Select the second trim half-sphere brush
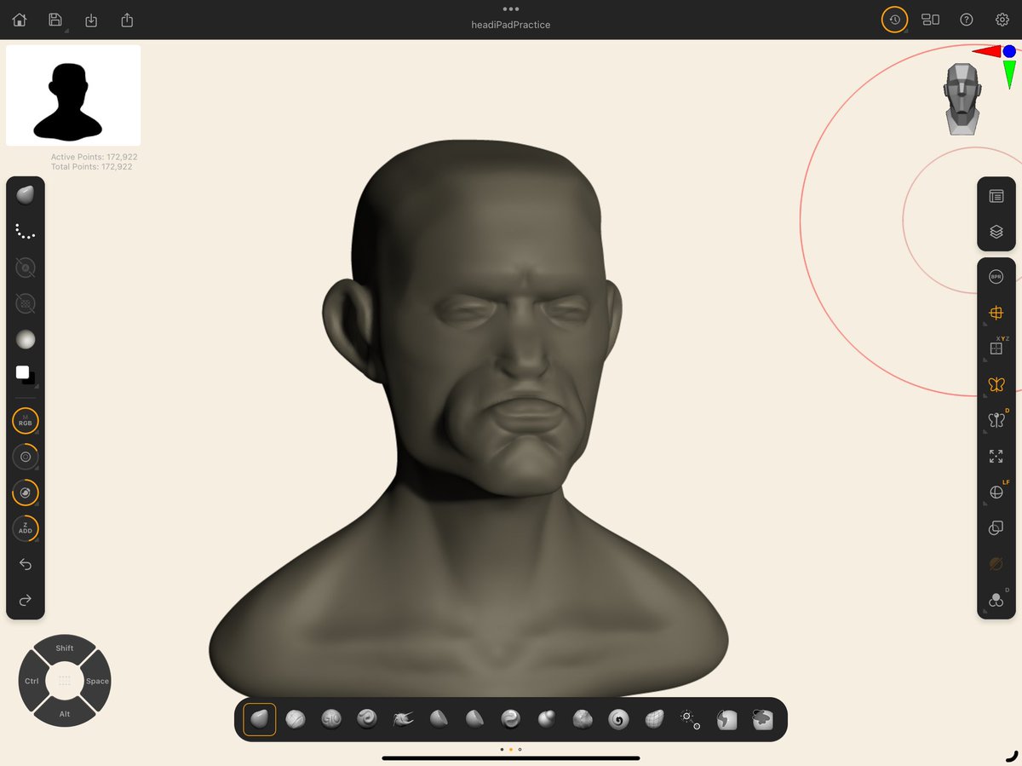 [475, 720]
